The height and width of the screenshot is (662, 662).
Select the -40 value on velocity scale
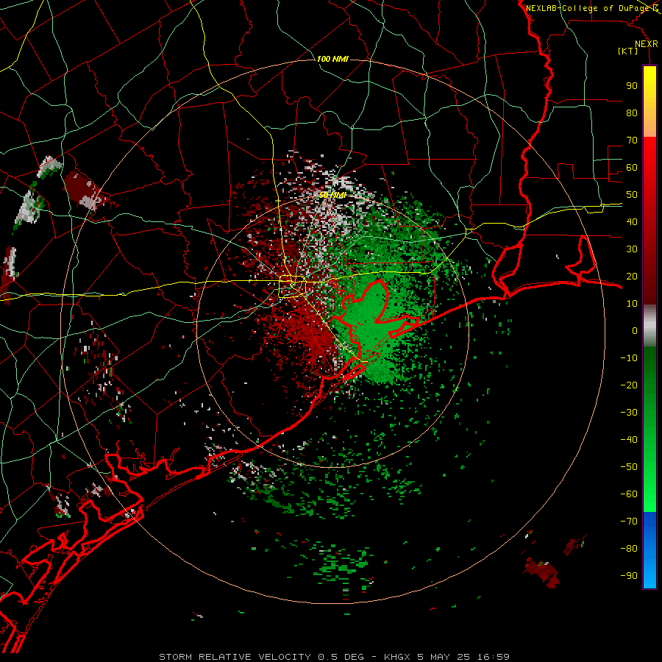(x=629, y=440)
